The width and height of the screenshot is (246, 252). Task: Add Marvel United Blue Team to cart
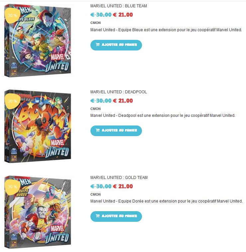116,45
